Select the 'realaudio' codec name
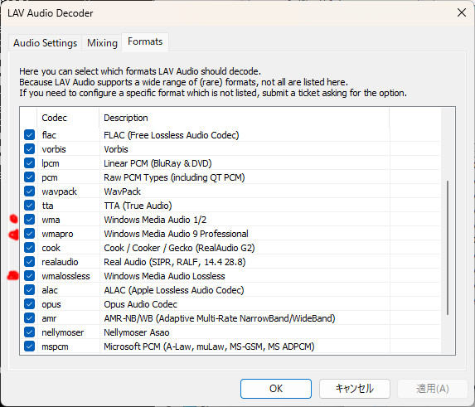 pos(60,262)
